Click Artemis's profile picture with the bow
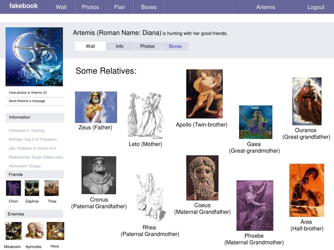Image resolution: width=334 pixels, height=250 pixels. point(34,57)
